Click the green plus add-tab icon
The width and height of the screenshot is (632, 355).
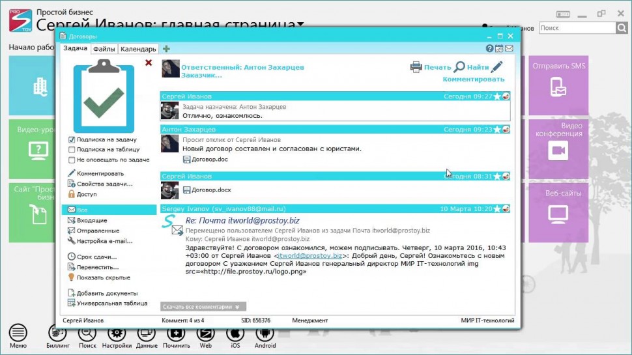tap(167, 49)
